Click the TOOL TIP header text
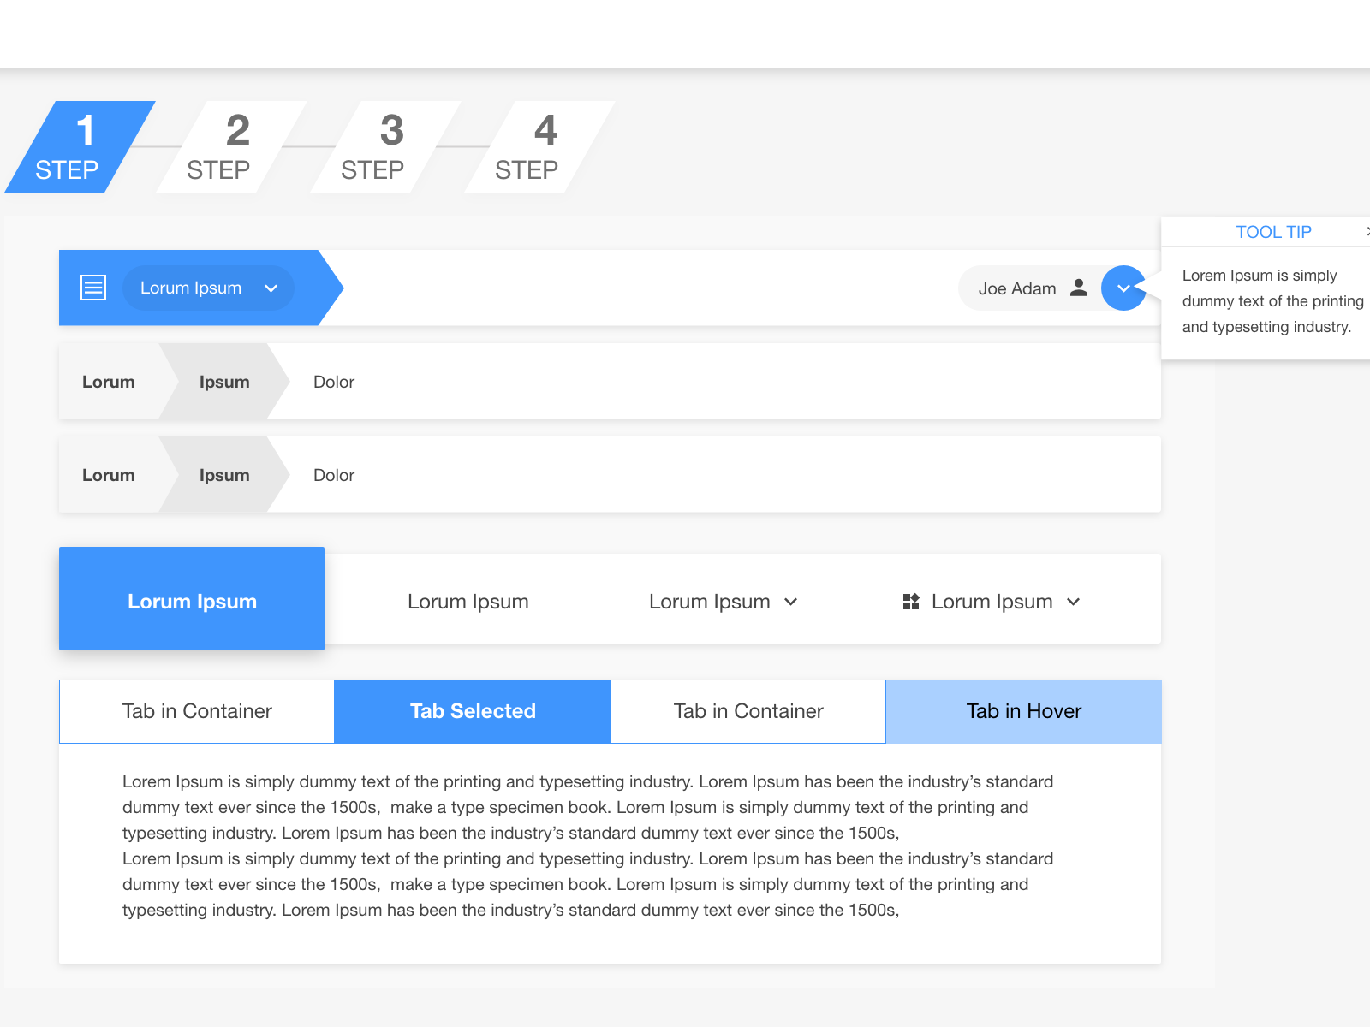 (1274, 231)
